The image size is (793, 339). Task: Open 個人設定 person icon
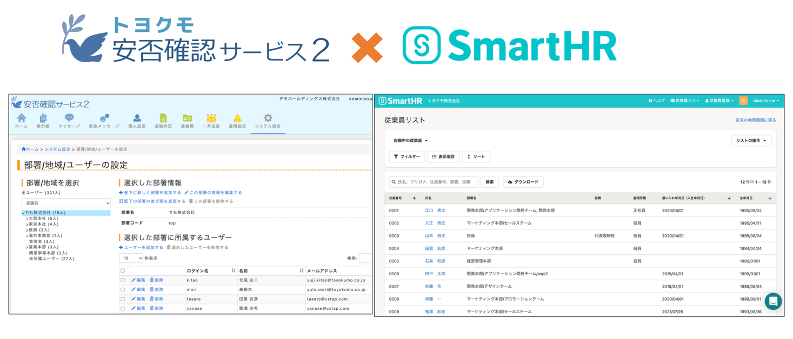click(137, 118)
